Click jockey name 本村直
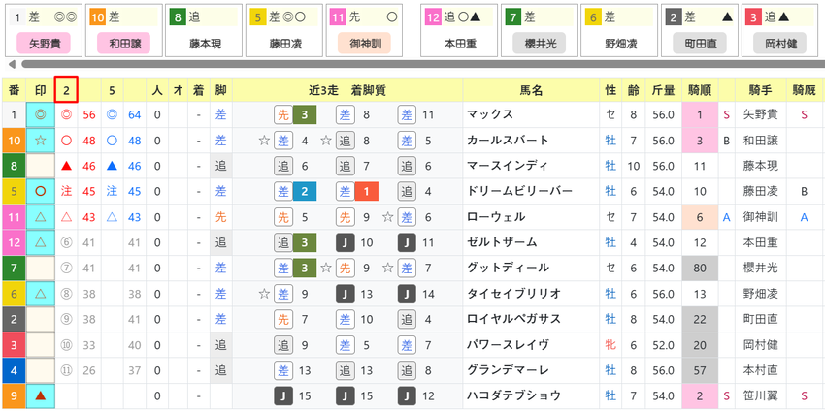The width and height of the screenshot is (825, 411). tap(760, 370)
